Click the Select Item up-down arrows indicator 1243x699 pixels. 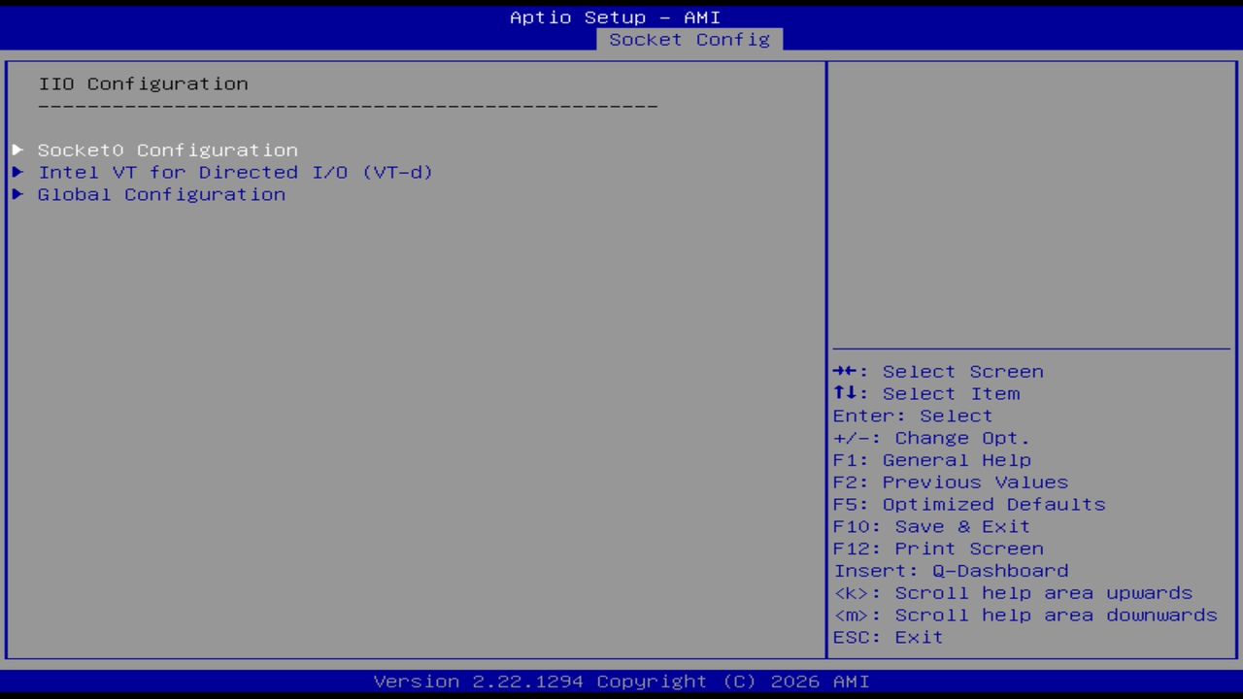coord(846,393)
